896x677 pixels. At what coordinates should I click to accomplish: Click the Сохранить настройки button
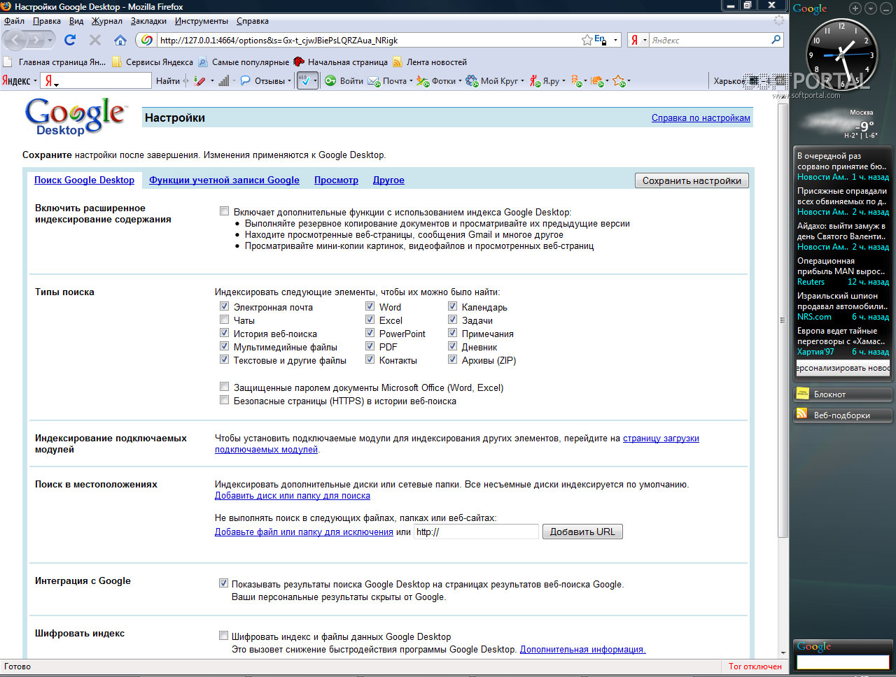click(x=692, y=180)
